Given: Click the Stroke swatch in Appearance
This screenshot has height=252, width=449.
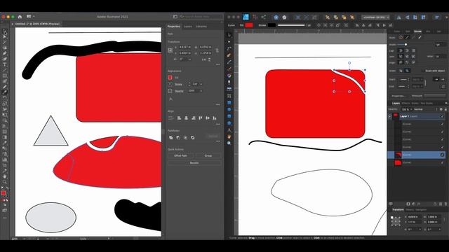Looking at the screenshot, I should click(170, 84).
